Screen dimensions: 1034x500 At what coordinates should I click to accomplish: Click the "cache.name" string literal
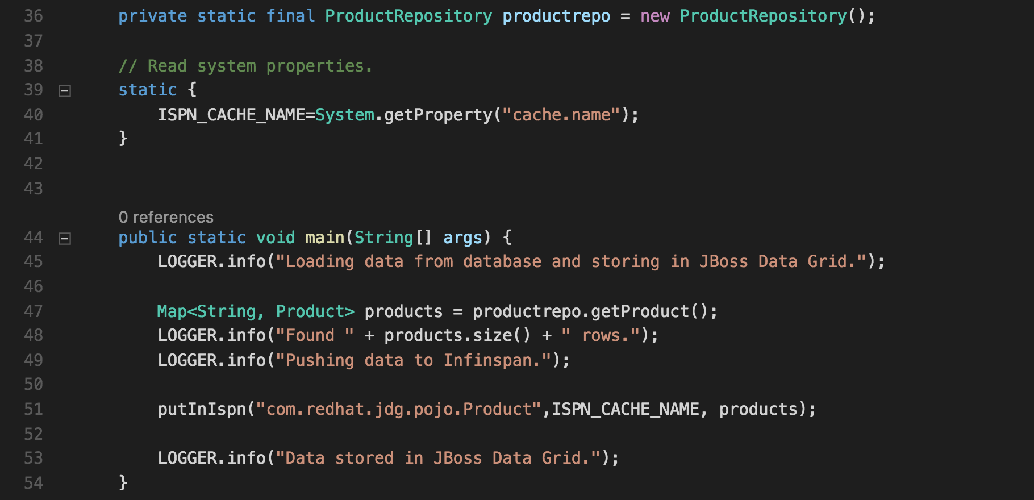pyautogui.click(x=561, y=115)
